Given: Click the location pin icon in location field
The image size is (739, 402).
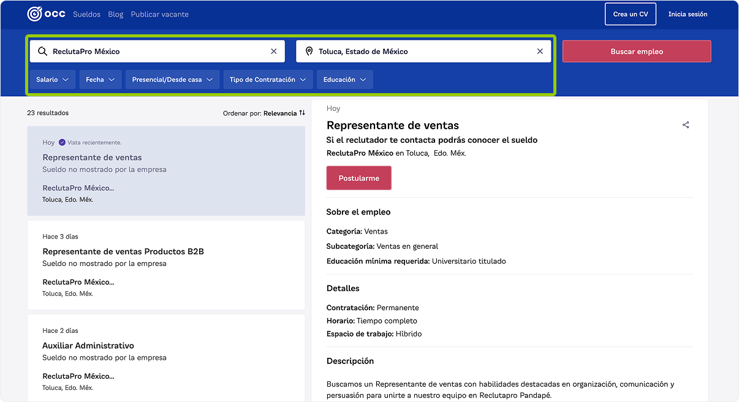Looking at the screenshot, I should click(x=309, y=51).
